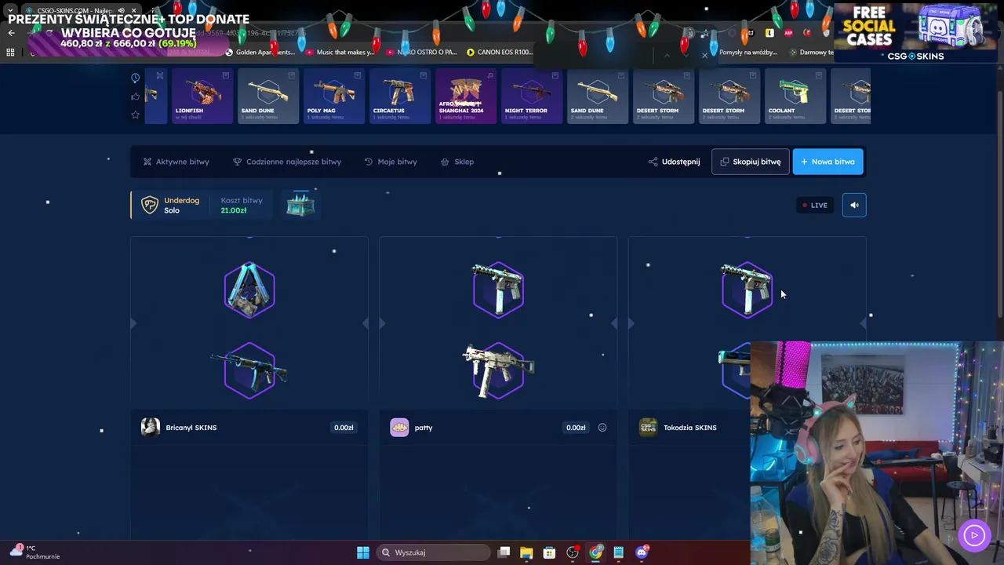
Task: Open Discord from taskbar
Action: (642, 552)
